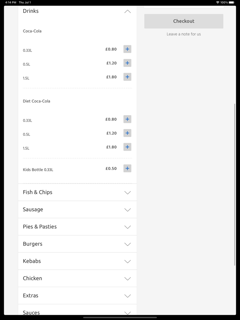Open the Kebabs menu section
Screen dimensions: 240x320
[128, 261]
